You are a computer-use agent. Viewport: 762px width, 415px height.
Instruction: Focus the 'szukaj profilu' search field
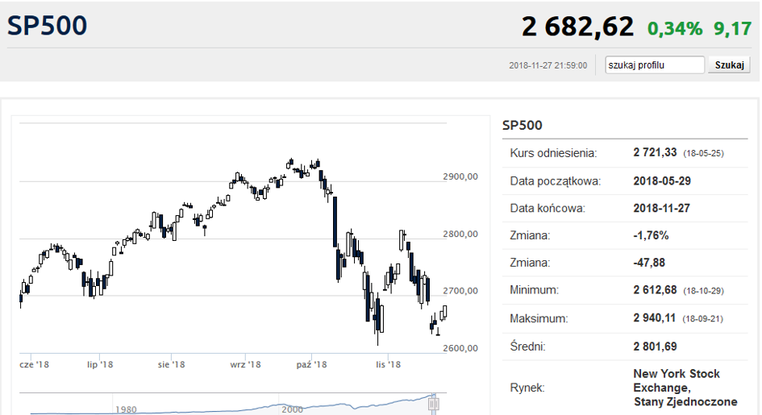655,65
